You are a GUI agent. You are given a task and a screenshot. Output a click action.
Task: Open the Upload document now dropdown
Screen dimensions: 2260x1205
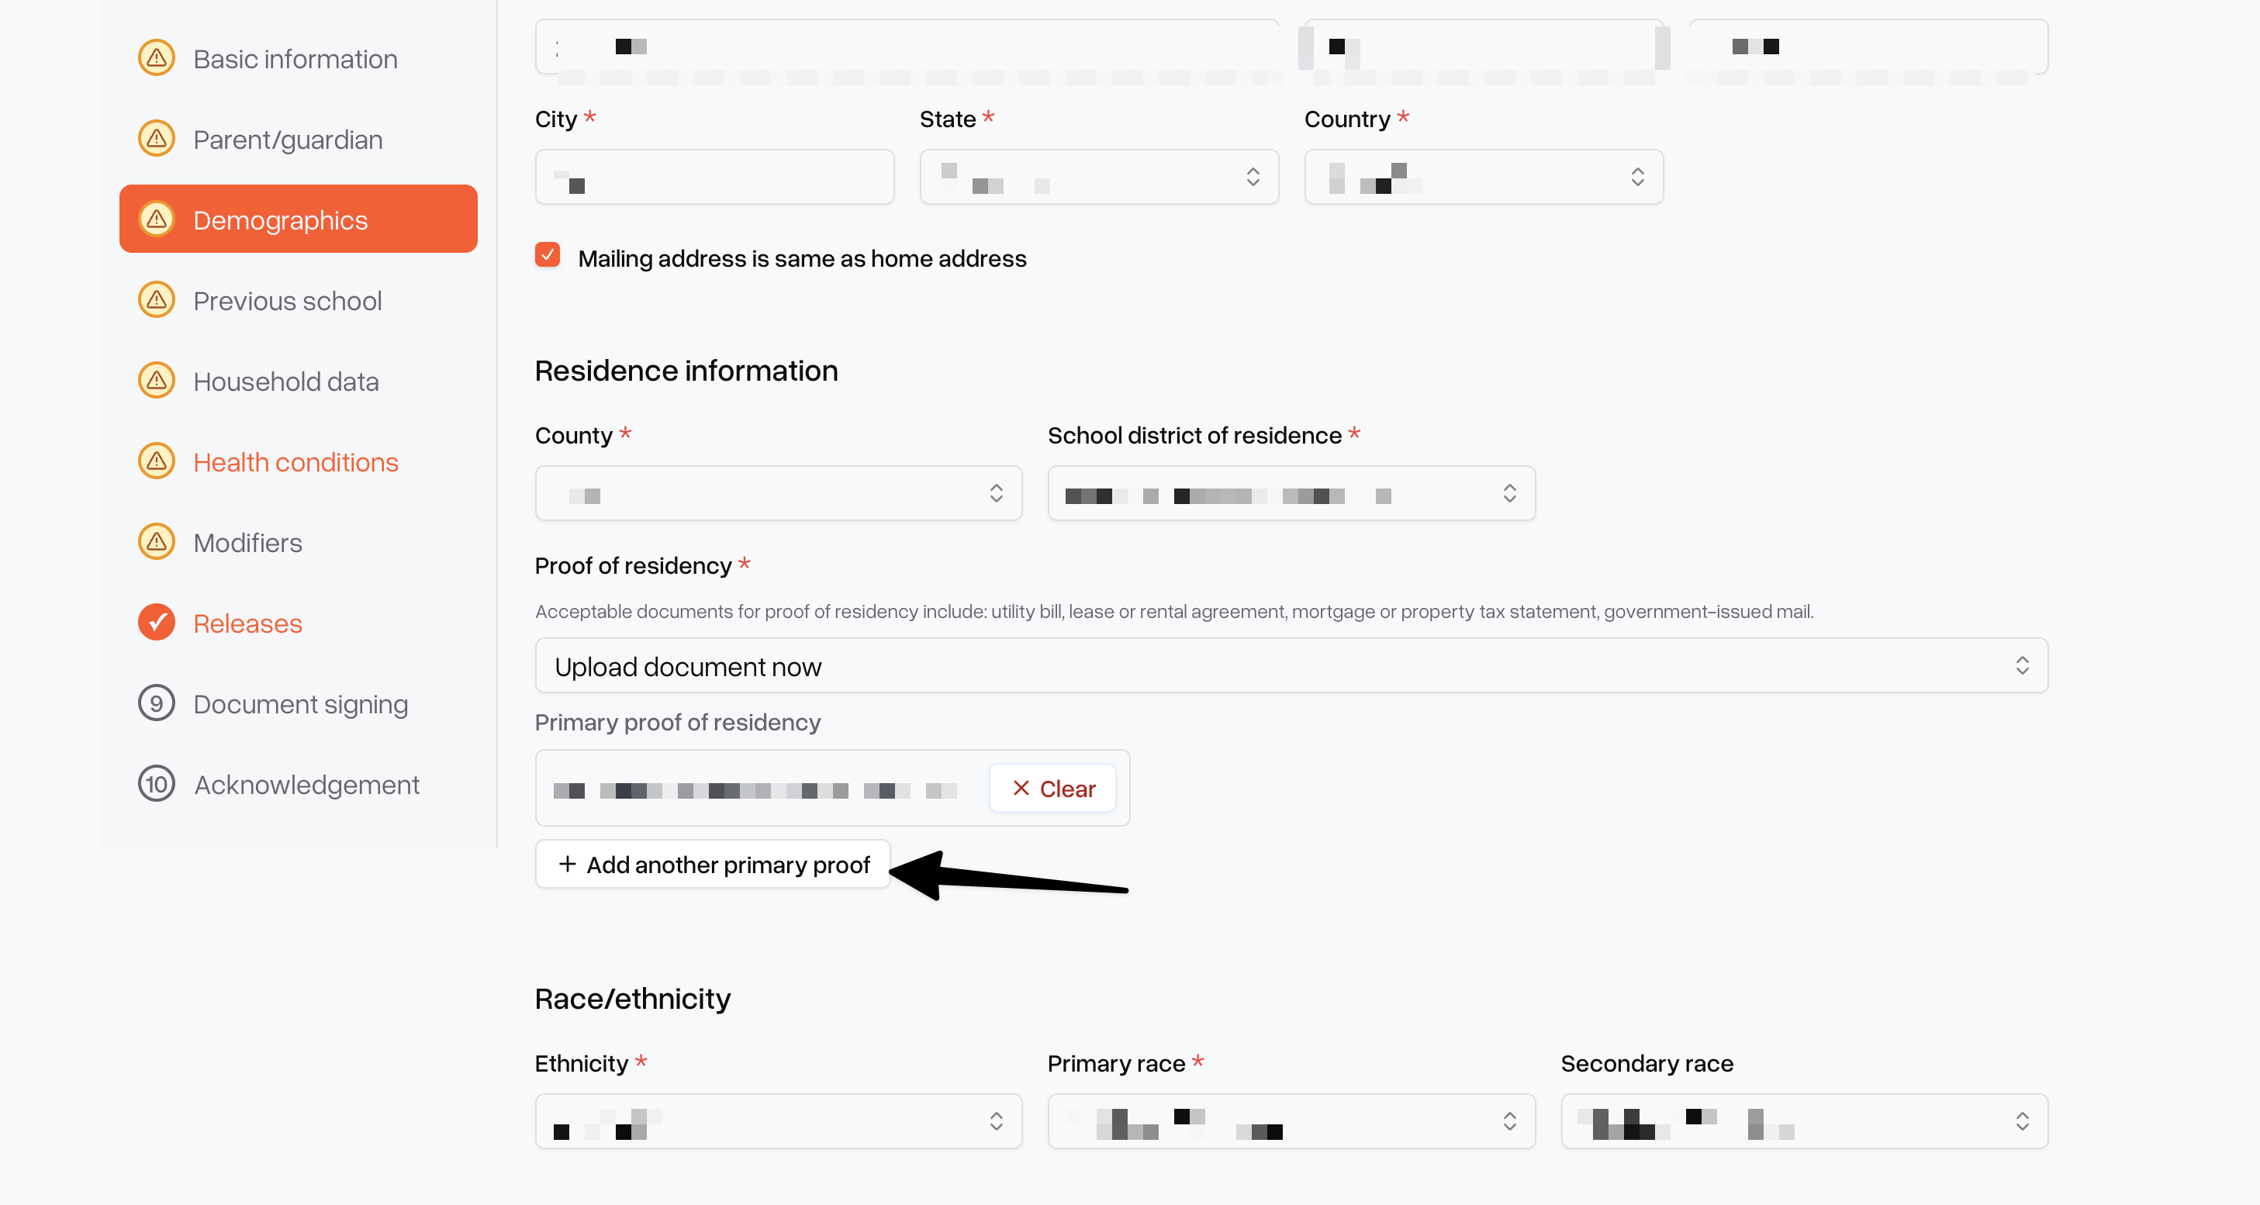(x=1291, y=667)
